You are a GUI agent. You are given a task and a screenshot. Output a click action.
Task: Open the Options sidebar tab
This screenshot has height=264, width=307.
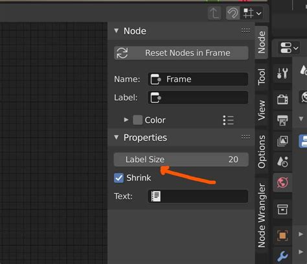[x=262, y=152]
